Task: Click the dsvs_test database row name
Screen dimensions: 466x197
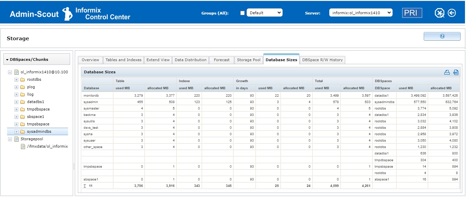Action: point(91,128)
